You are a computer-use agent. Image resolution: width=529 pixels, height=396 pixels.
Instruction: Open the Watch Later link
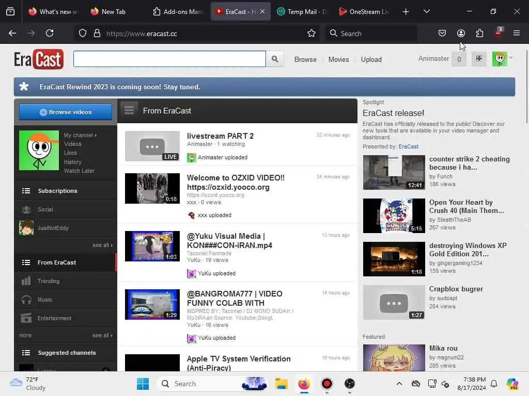79,171
